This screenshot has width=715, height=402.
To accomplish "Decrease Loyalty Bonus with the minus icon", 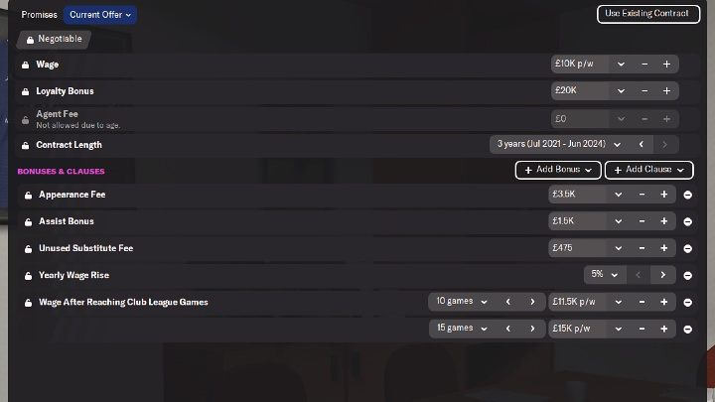I will [x=644, y=91].
